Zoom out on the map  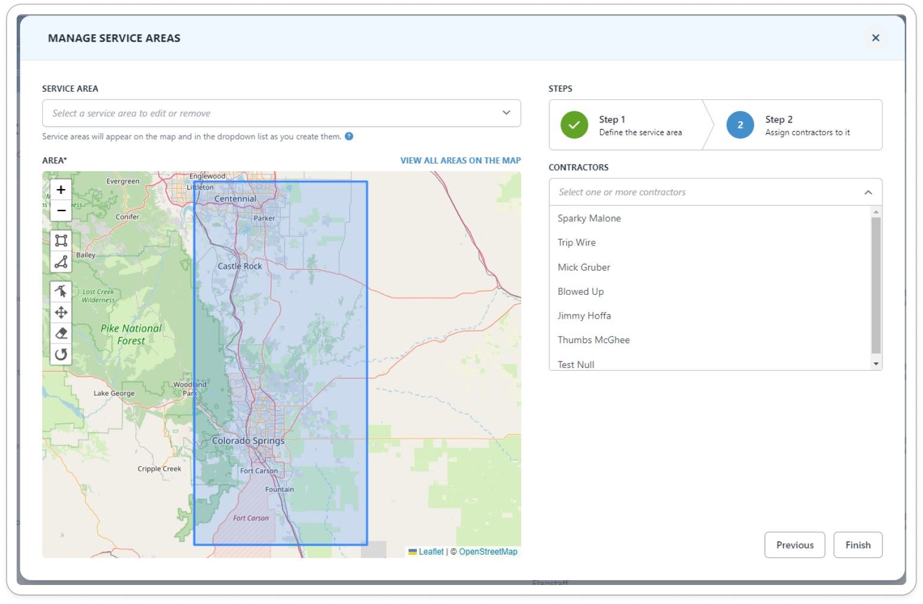[x=61, y=210]
